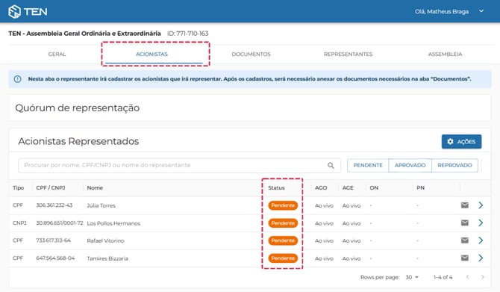Click the Status column header
This screenshot has width=500, height=292.
coord(276,187)
